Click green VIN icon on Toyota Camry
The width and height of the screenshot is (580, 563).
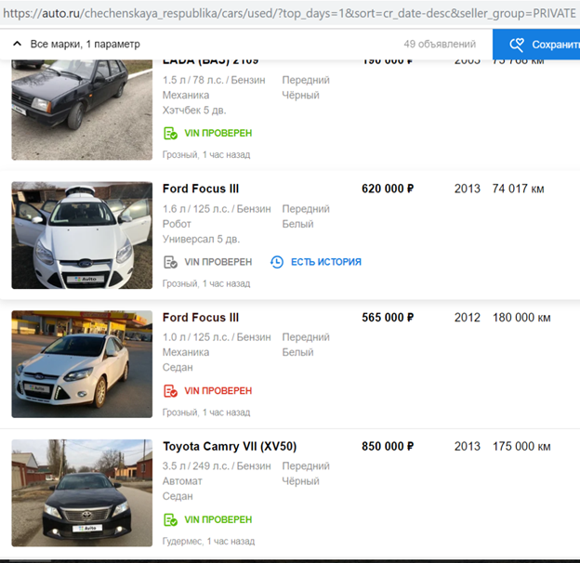click(x=170, y=519)
